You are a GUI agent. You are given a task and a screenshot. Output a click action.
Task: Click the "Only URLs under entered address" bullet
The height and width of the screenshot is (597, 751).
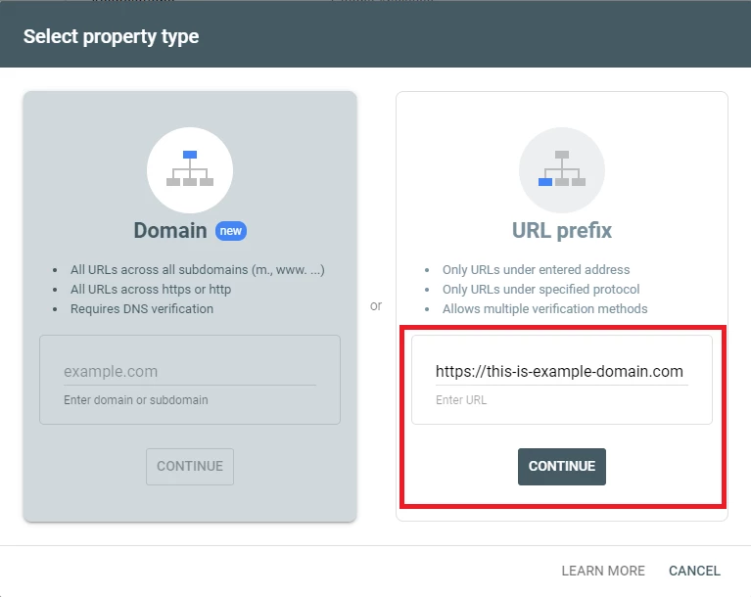(536, 270)
